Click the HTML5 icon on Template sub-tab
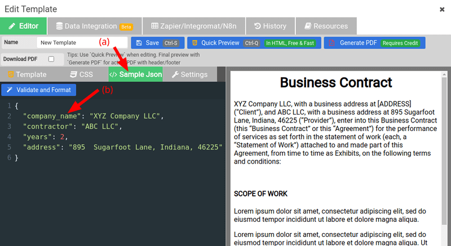 tap(11, 74)
